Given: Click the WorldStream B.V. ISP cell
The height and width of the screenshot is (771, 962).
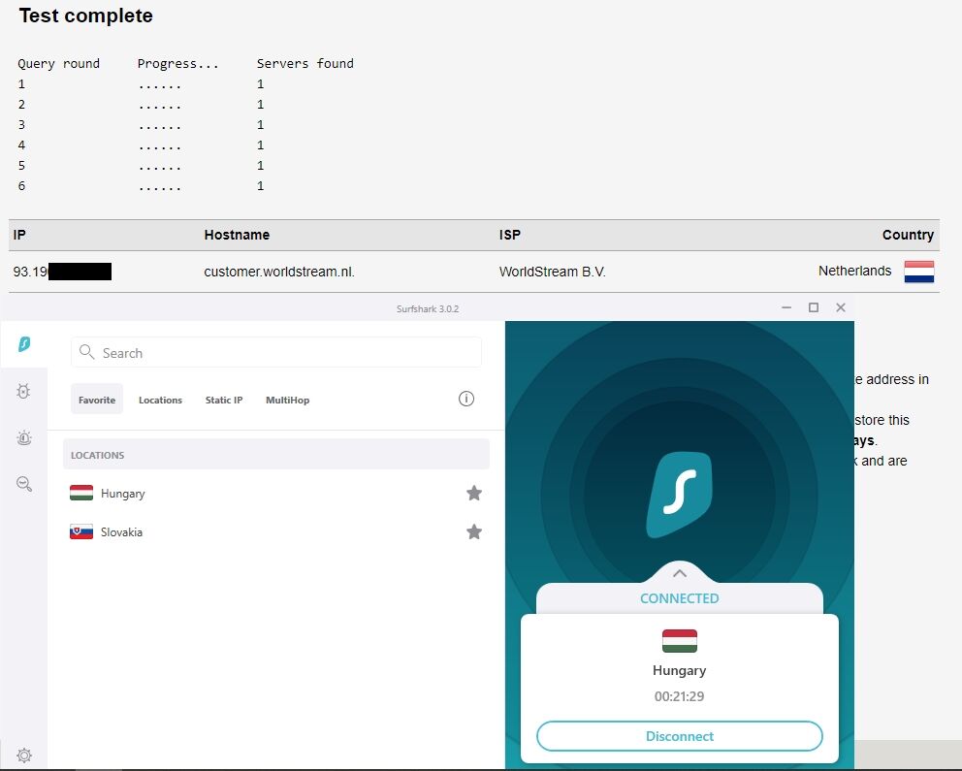Looking at the screenshot, I should point(552,272).
